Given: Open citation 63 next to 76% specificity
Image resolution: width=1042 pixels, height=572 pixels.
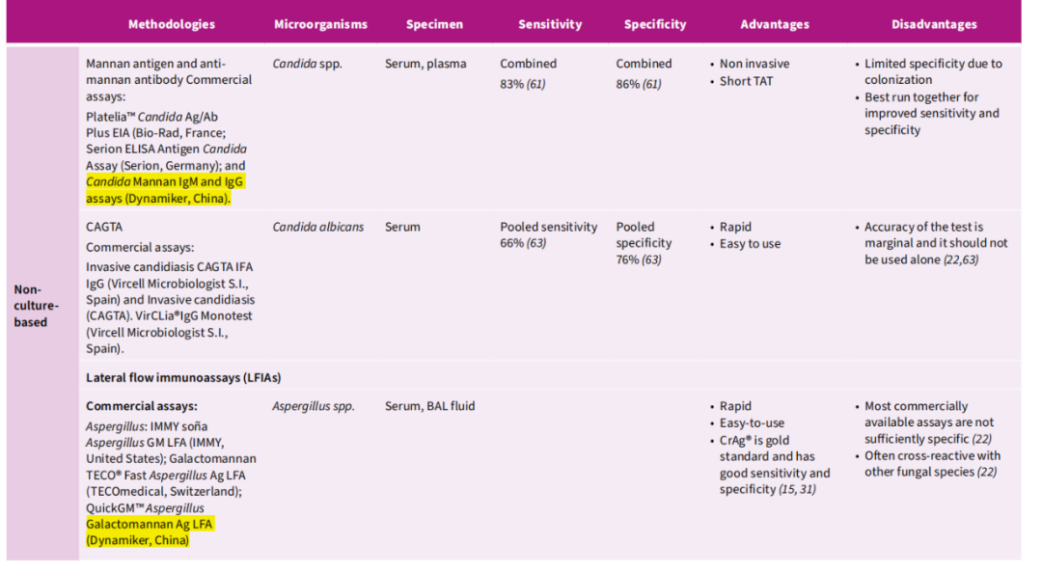Looking at the screenshot, I should coord(652,259).
